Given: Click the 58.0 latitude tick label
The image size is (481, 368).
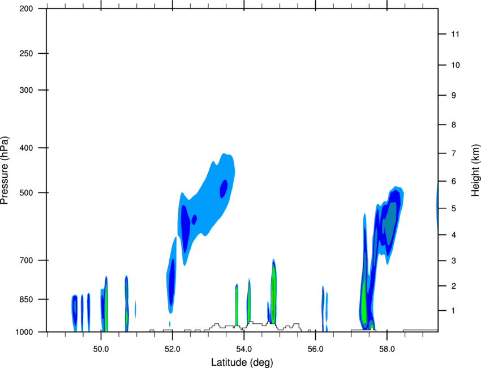Looking at the screenshot, I should pyautogui.click(x=387, y=349).
